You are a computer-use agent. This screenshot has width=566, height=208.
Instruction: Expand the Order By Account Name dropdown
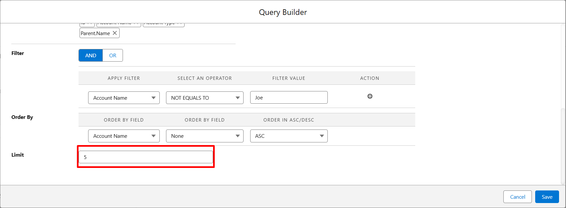[x=124, y=136]
